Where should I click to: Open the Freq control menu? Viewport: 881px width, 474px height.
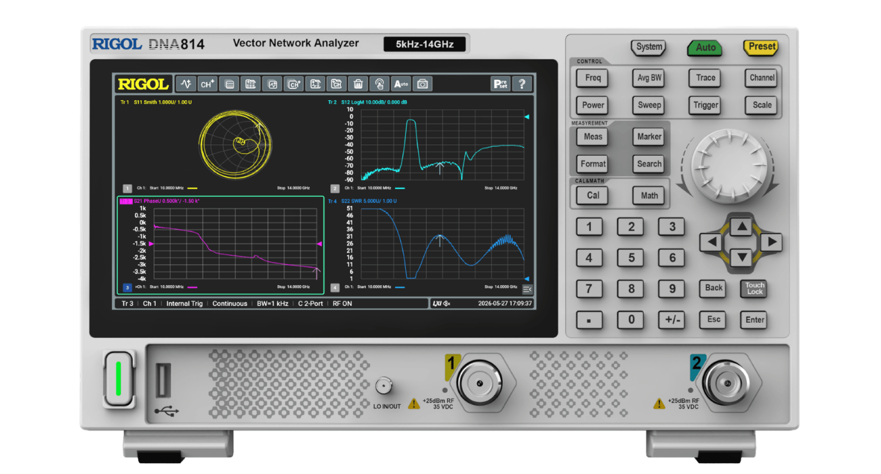593,78
